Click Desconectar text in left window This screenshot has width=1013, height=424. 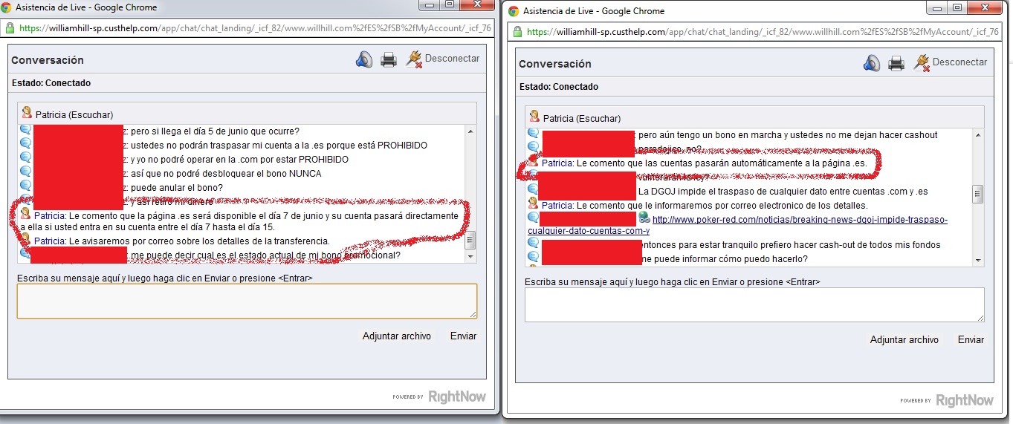(452, 59)
